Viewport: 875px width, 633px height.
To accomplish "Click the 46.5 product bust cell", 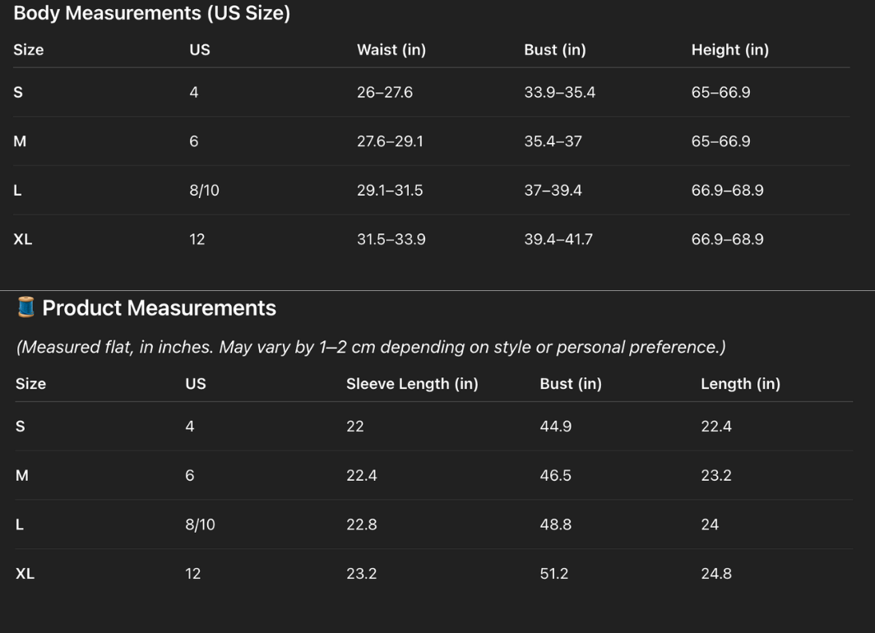I will 555,476.
